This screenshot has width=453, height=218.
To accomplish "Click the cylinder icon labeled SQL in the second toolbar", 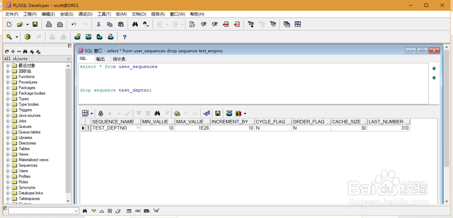I will [x=88, y=37].
